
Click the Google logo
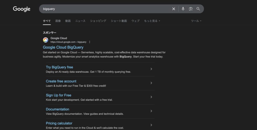click(x=22, y=9)
